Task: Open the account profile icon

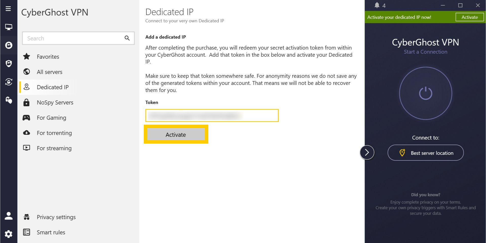Action: (9, 216)
